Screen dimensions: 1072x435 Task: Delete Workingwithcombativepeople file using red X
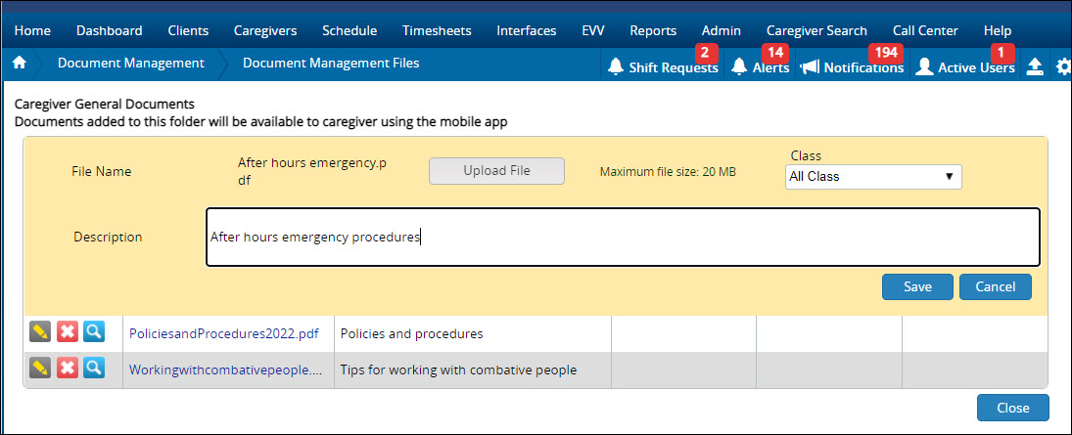coord(67,369)
